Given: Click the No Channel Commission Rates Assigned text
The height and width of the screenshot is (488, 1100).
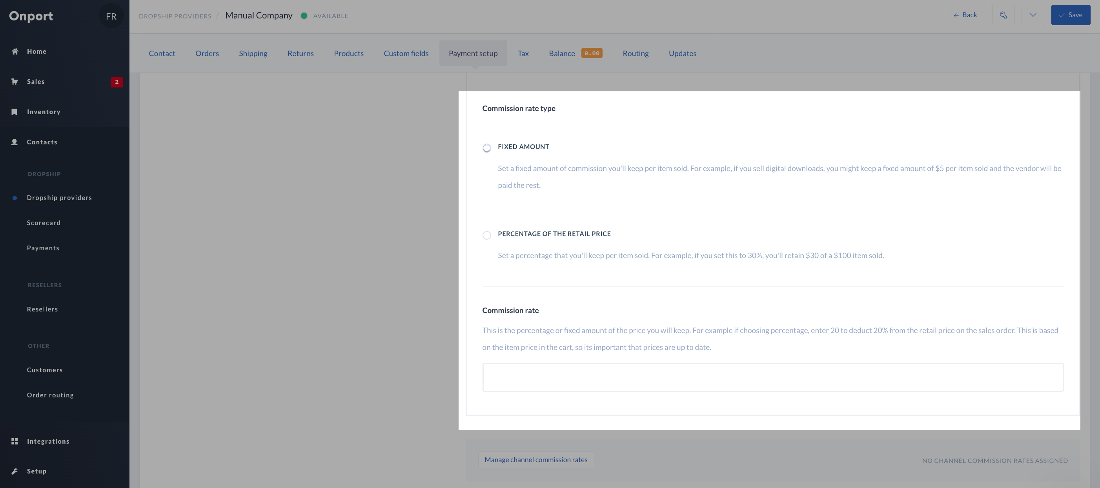Looking at the screenshot, I should pos(994,461).
